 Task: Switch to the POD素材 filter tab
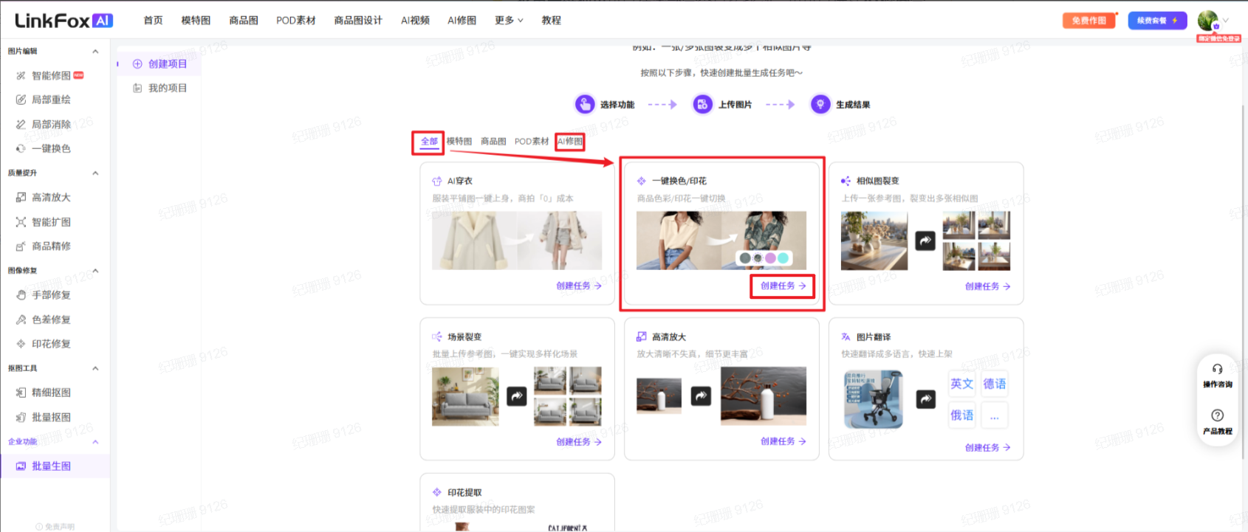[x=532, y=141]
